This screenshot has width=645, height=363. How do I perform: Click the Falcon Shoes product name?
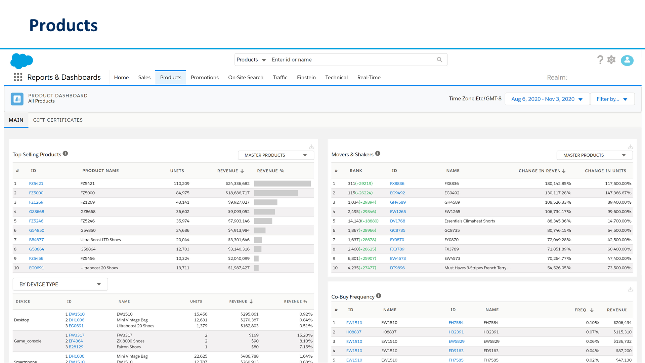pyautogui.click(x=129, y=347)
